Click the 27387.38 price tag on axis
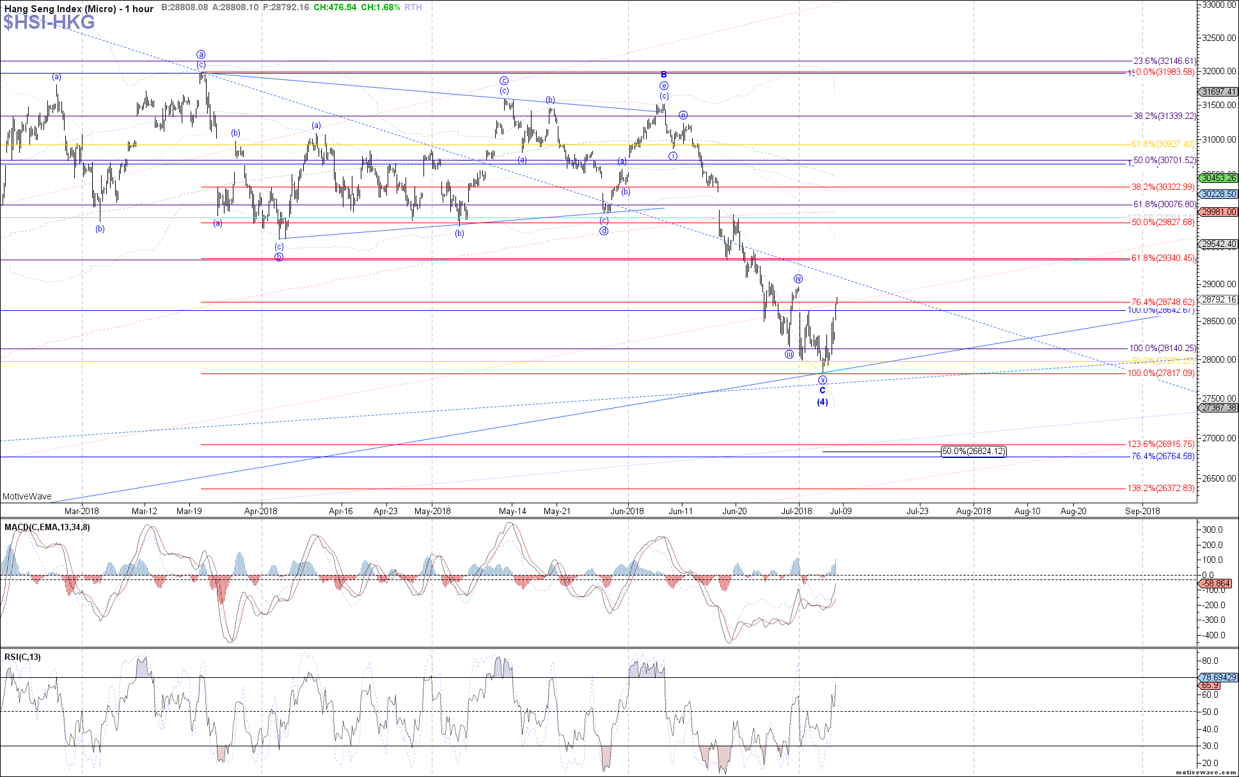The height and width of the screenshot is (777, 1239). 1219,408
